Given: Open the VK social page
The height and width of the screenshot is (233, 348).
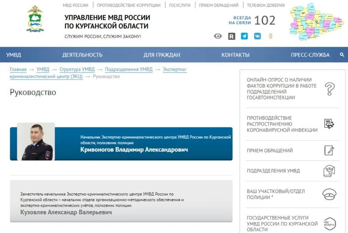Looking at the screenshot, I should [257, 36].
